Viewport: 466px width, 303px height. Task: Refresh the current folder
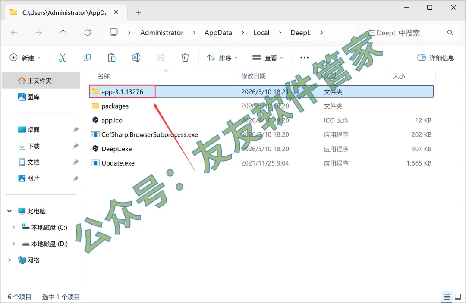click(88, 33)
